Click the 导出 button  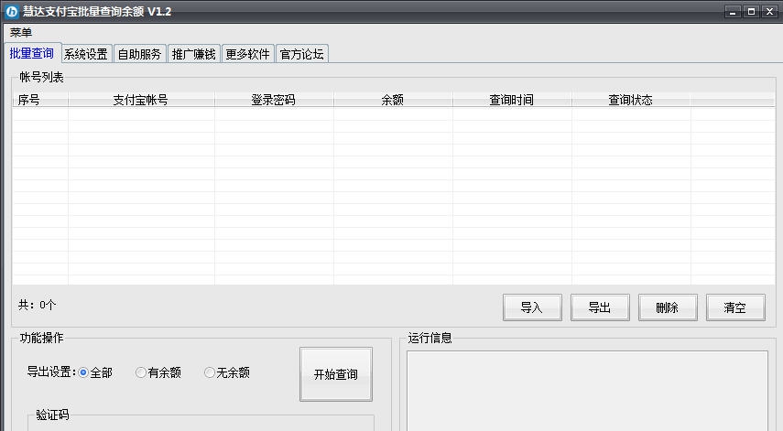pyautogui.click(x=600, y=307)
